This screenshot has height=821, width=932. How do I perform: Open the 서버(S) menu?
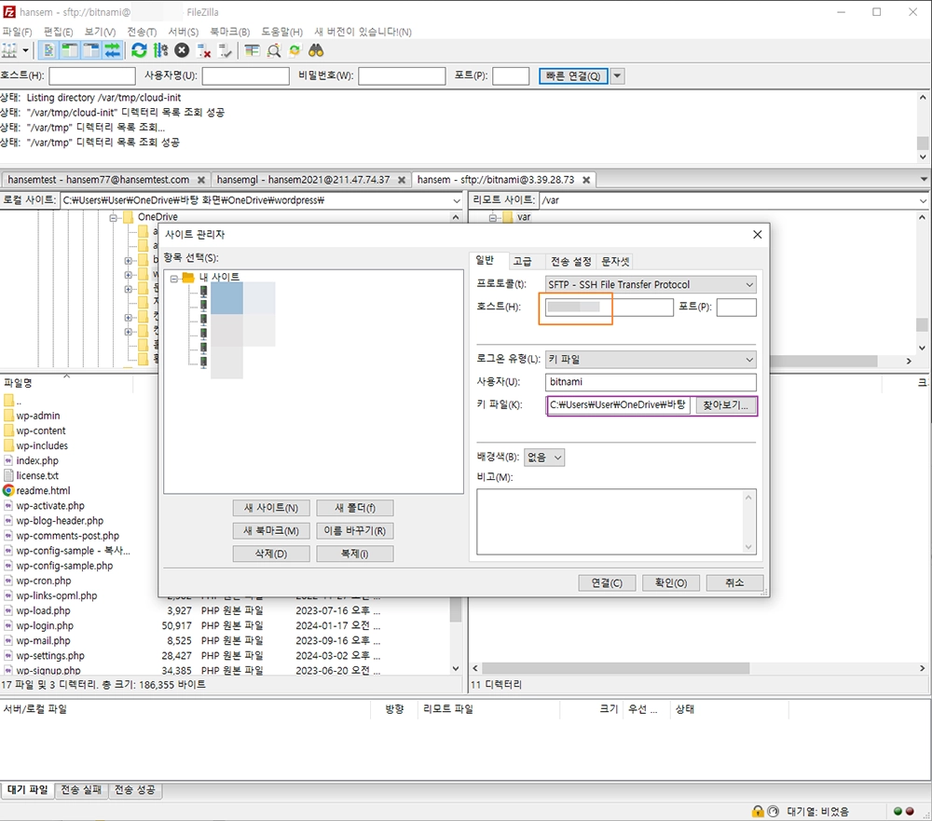click(x=183, y=32)
